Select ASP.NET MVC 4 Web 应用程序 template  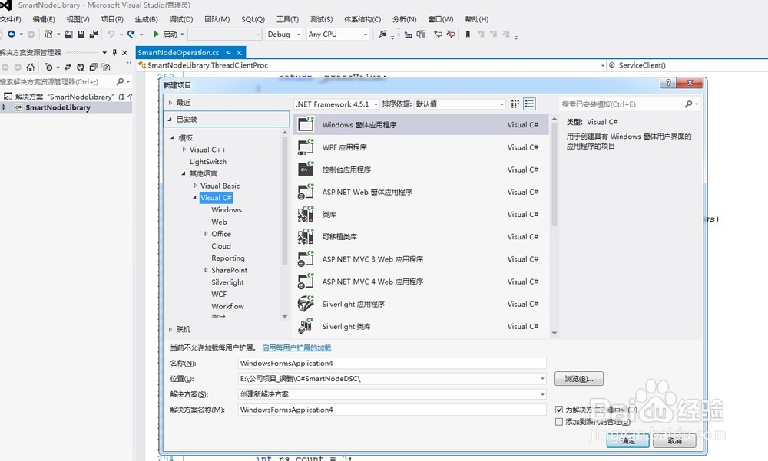pyautogui.click(x=421, y=282)
